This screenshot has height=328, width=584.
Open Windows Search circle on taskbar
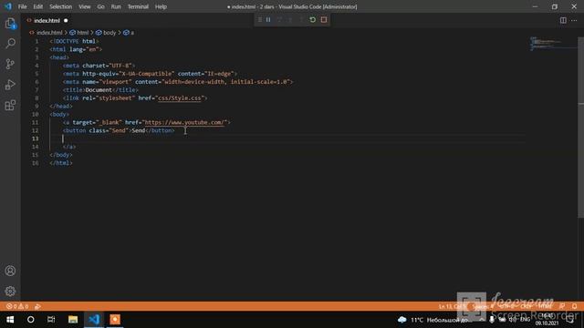[x=30, y=320]
